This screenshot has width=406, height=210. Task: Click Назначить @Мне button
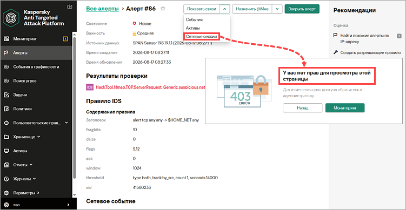252,9
